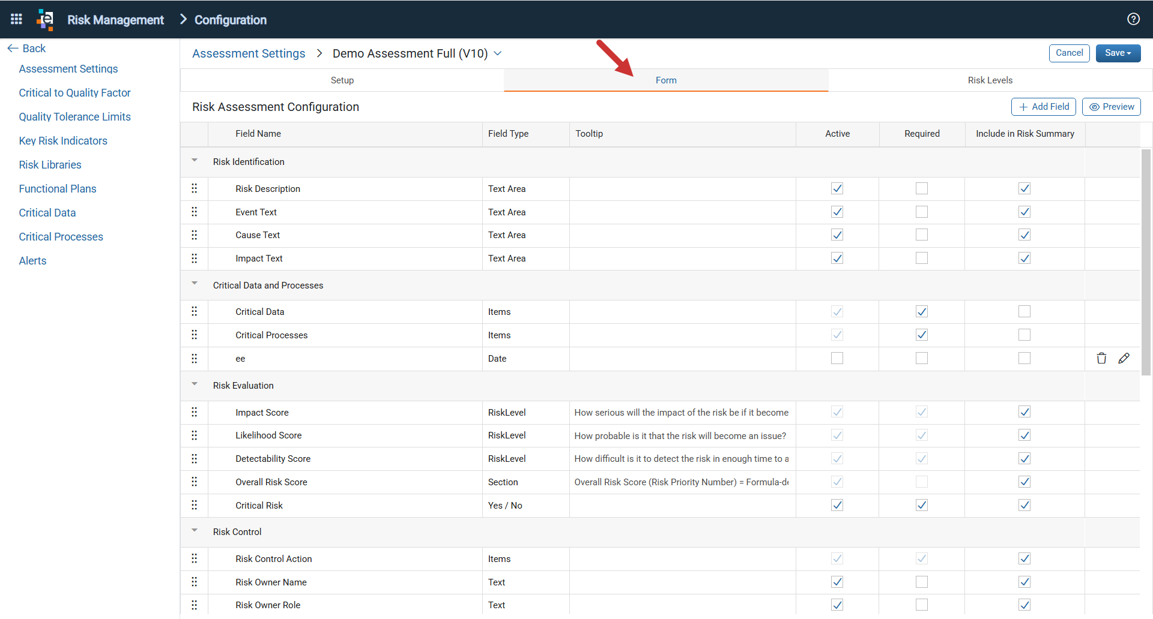This screenshot has width=1153, height=619.
Task: Check Required for Impact Text
Action: pyautogui.click(x=922, y=259)
